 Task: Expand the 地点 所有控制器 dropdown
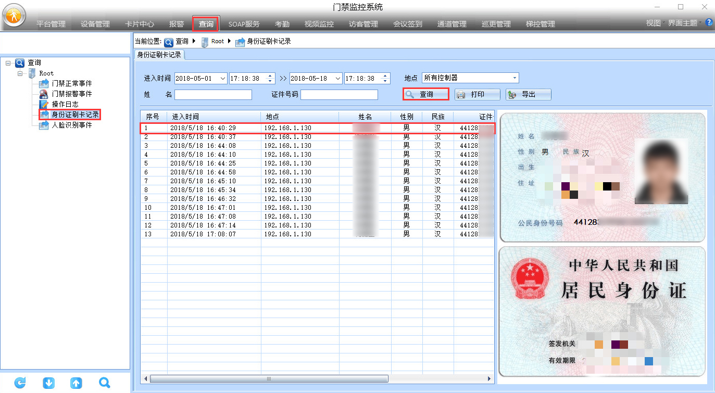pos(515,78)
